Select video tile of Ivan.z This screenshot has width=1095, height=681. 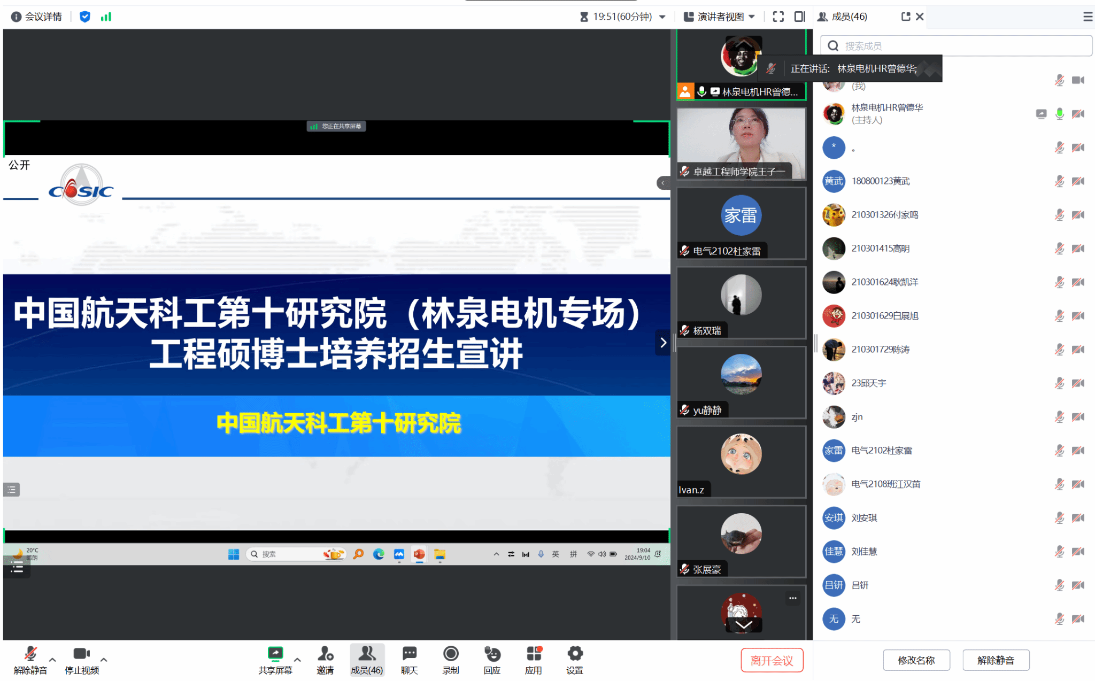(742, 462)
